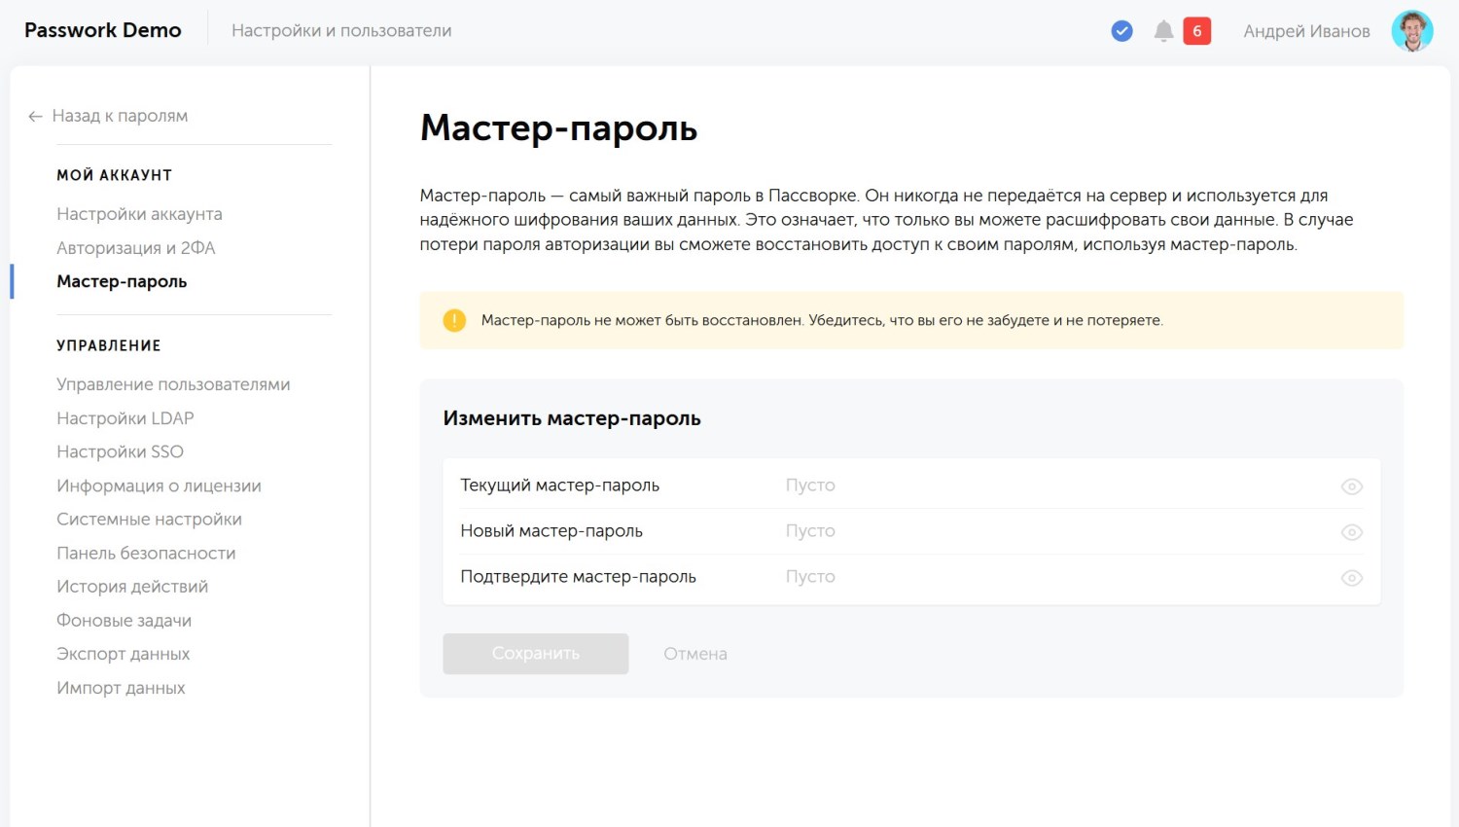The height and width of the screenshot is (827, 1459).
Task: Open Панель безопасности
Action: 146,553
